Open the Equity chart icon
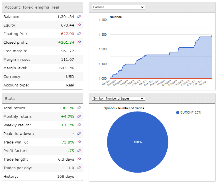 (x=80, y=25)
